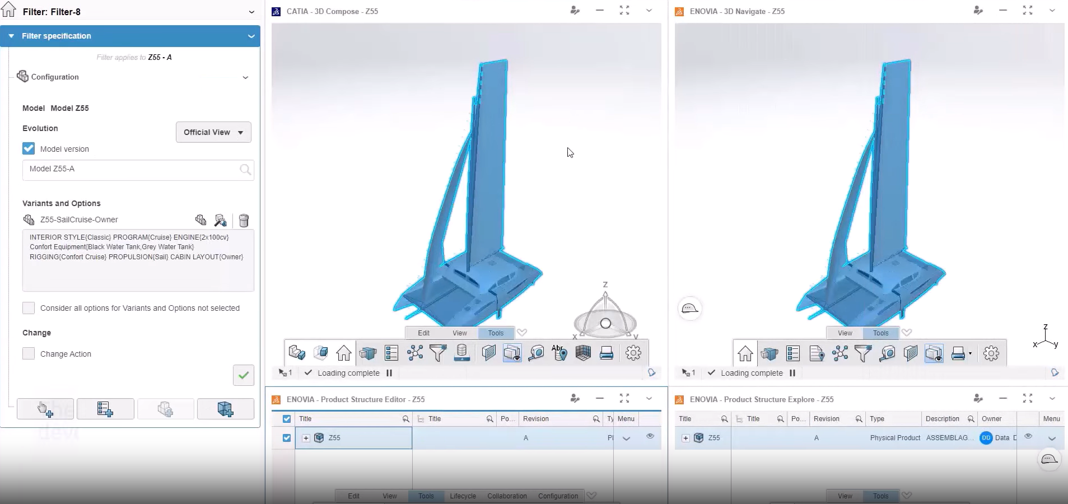Enable the Change Action checkbox

tap(29, 354)
